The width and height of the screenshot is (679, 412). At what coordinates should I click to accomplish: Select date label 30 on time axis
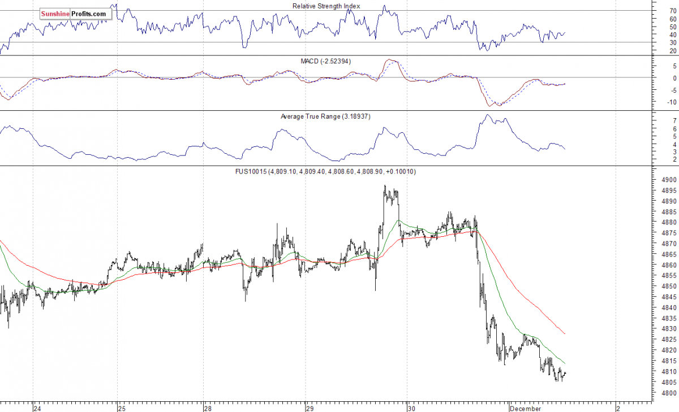coord(412,407)
